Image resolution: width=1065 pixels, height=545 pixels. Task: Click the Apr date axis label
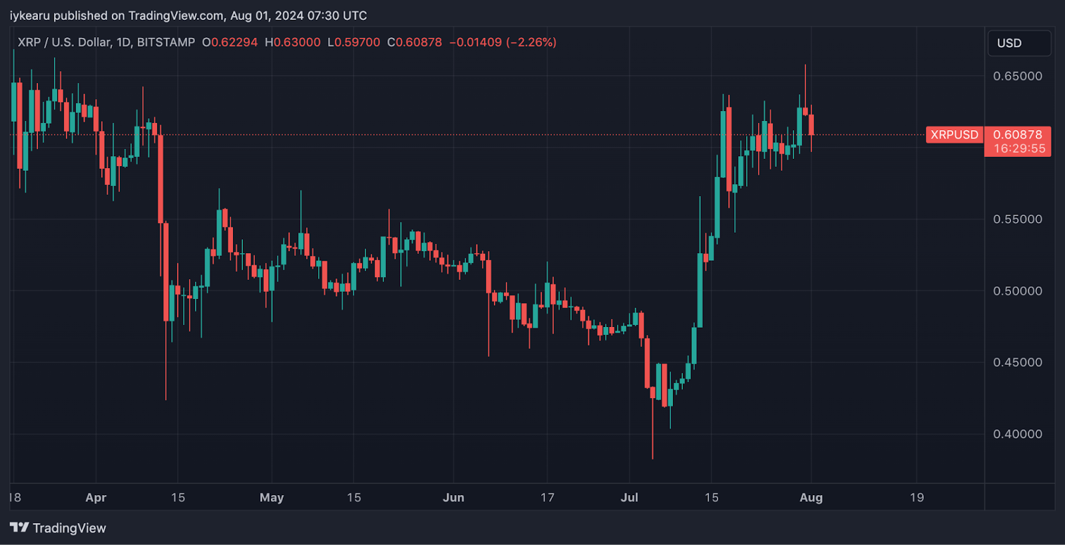click(x=96, y=498)
